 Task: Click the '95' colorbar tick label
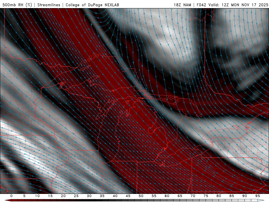[258, 196]
